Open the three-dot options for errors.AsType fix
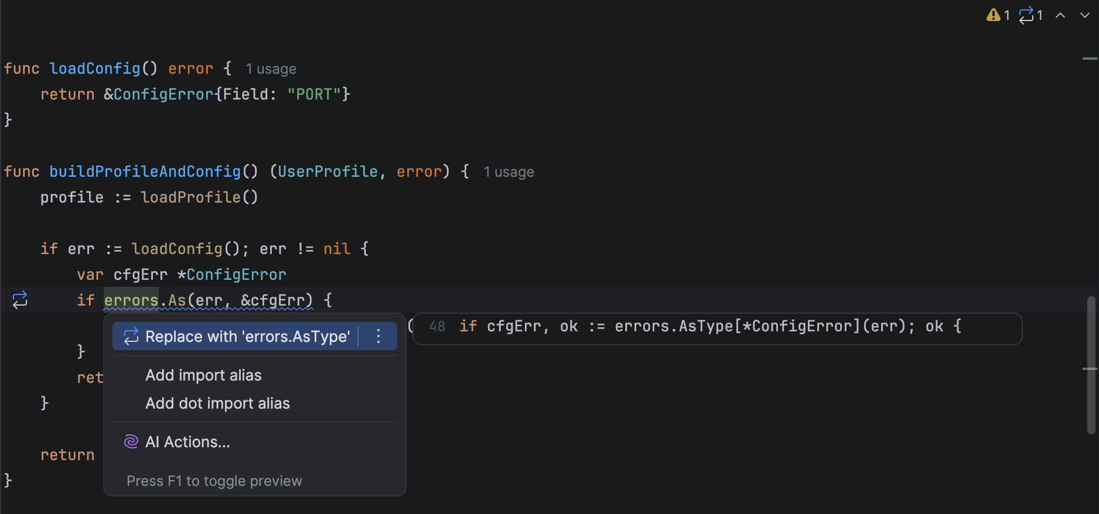 coord(378,336)
